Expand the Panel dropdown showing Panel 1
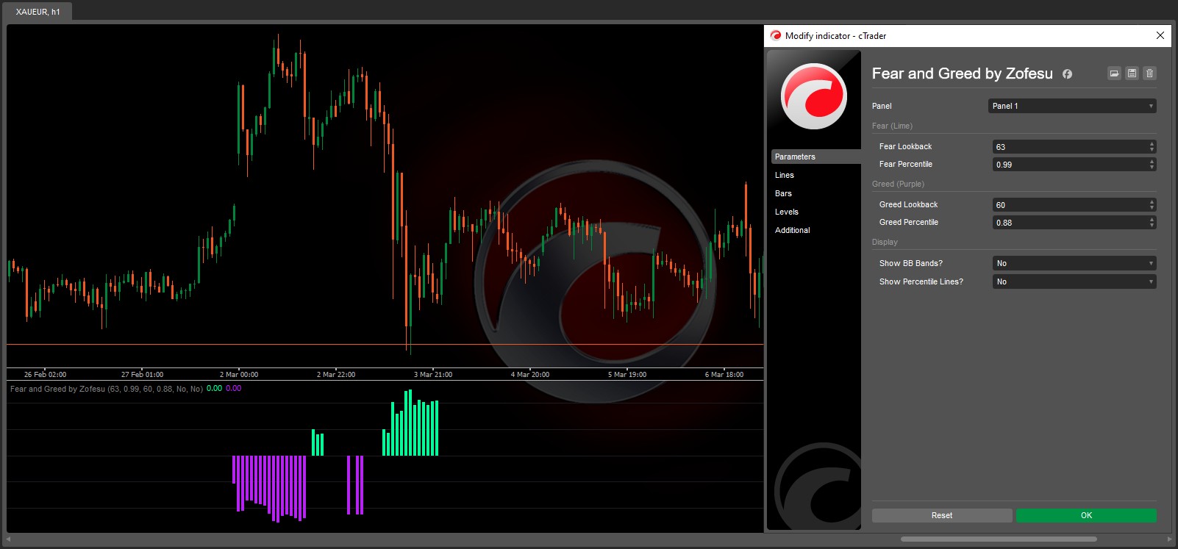The width and height of the screenshot is (1178, 549). [x=1071, y=106]
